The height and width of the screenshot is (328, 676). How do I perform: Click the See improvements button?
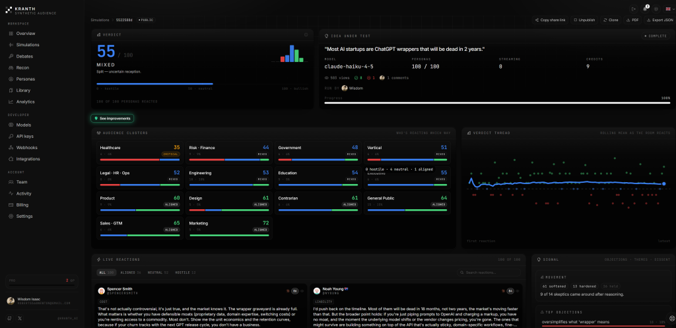(112, 118)
